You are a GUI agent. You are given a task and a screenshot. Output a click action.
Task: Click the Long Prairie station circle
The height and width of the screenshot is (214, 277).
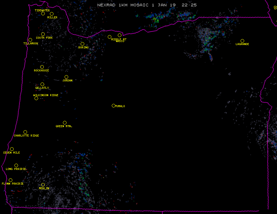point(16,165)
